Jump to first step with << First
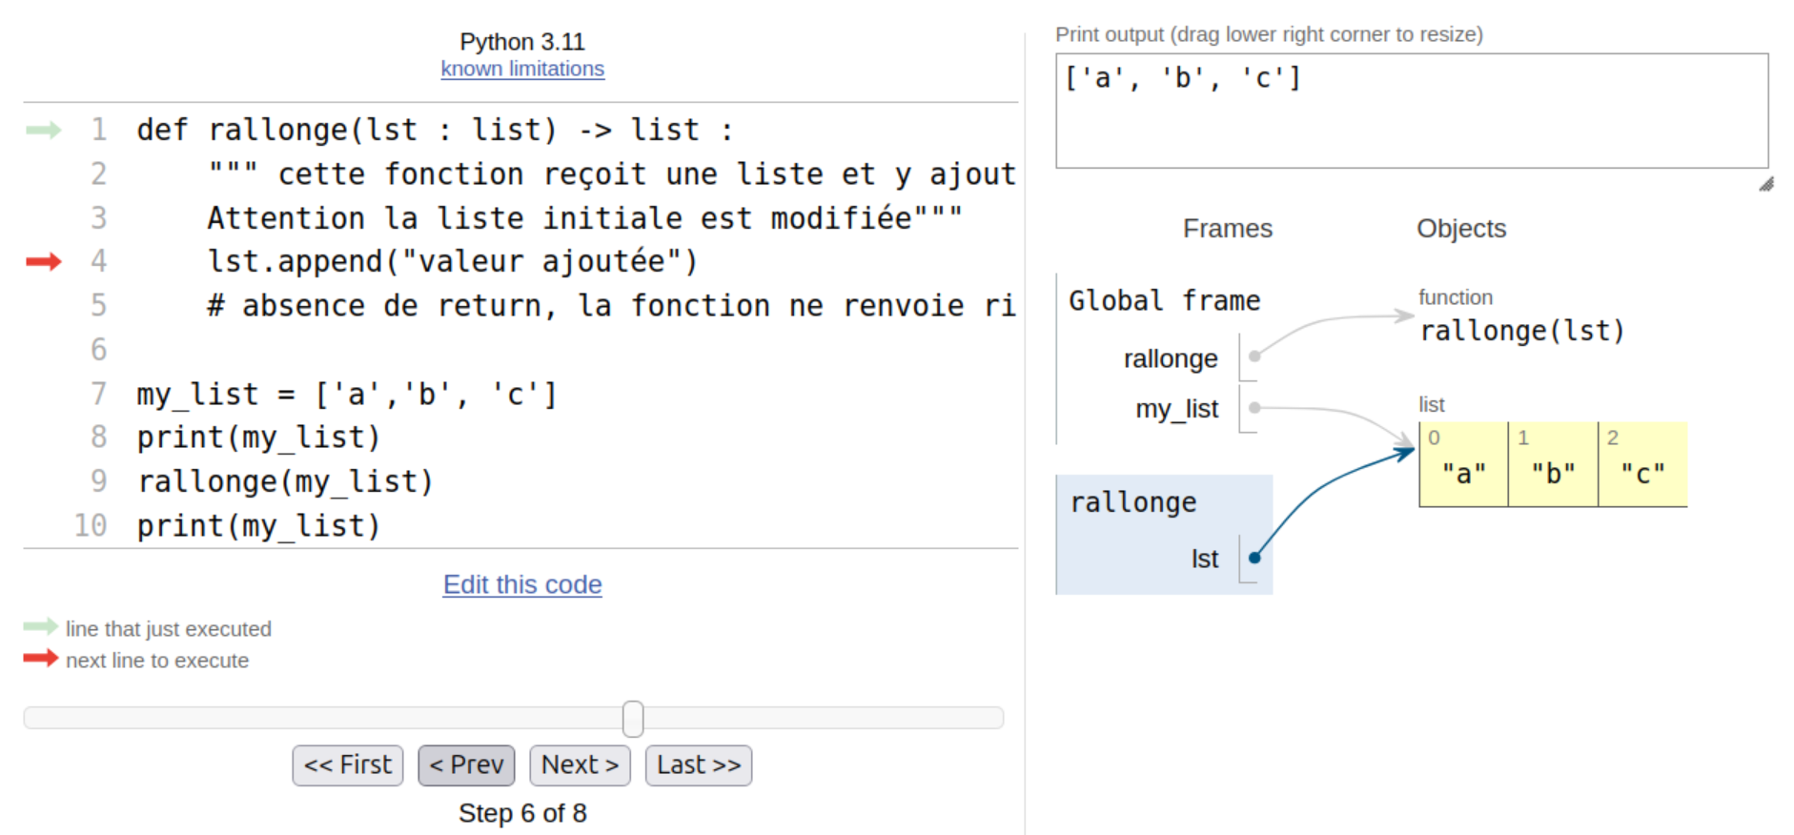Screen dimensions: 1794x835 coord(347,765)
